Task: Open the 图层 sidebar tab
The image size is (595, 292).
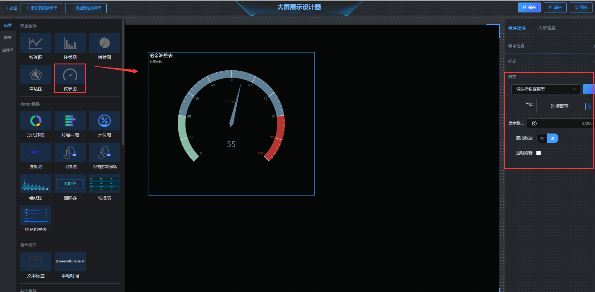Action: [x=8, y=38]
